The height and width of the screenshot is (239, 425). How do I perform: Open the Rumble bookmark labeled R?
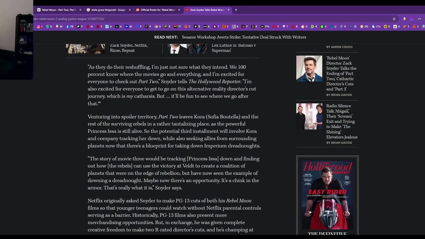314,27
